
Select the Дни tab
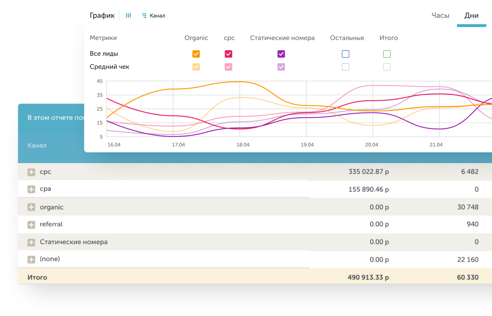tap(471, 16)
